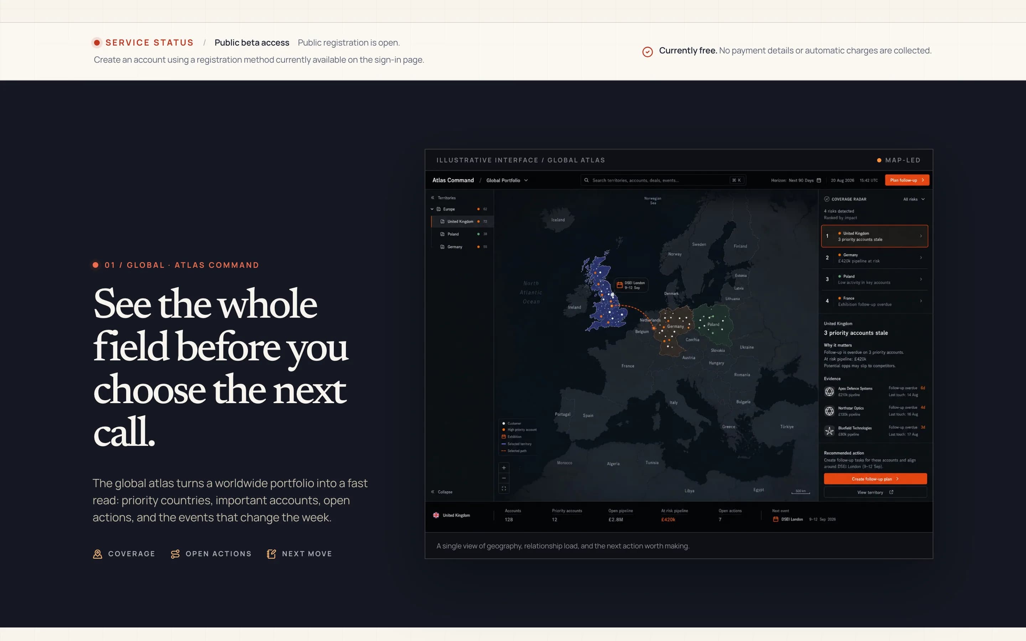Click the View territory button
This screenshot has width=1026, height=641.
pyautogui.click(x=875, y=492)
